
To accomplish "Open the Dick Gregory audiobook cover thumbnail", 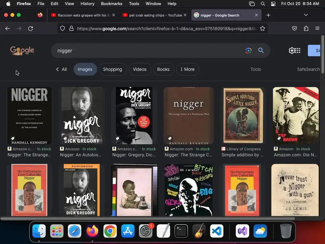I will coord(82,190).
